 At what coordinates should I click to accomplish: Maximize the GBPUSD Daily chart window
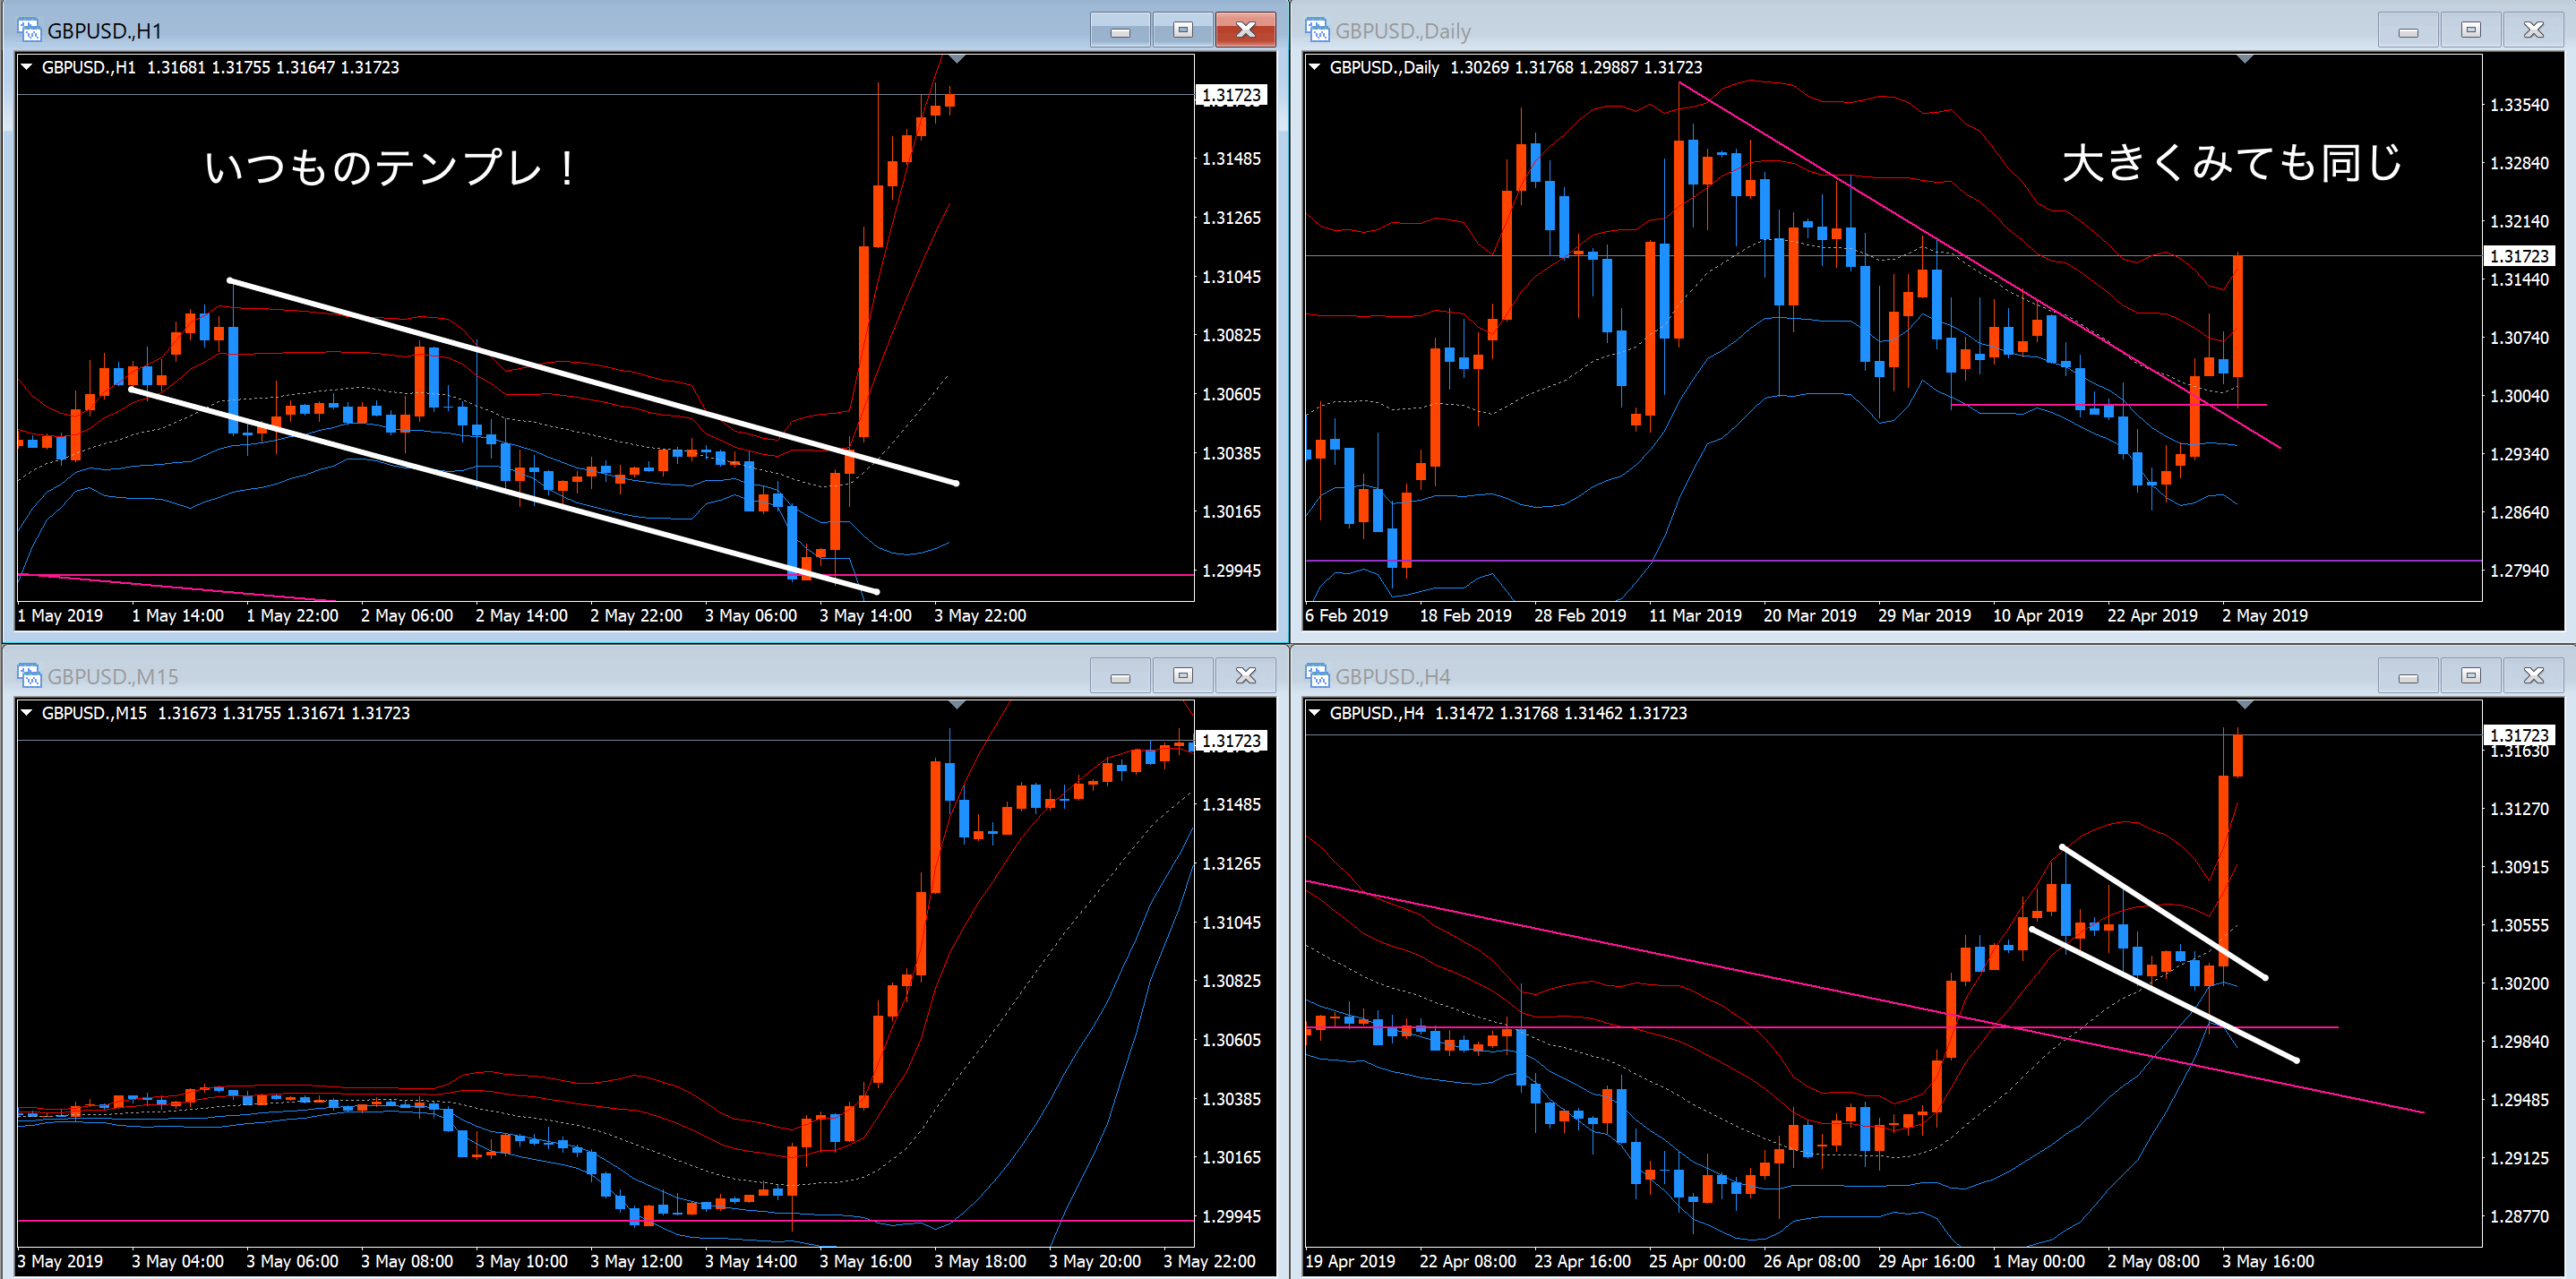click(2470, 30)
